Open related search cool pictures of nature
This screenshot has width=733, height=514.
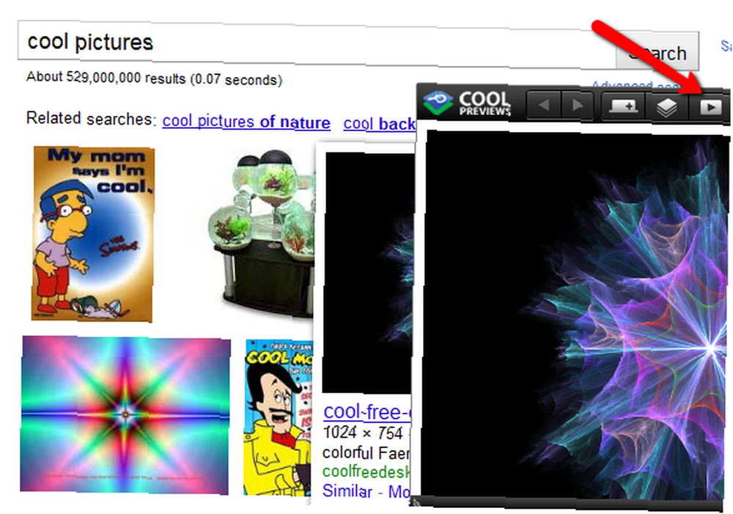click(x=246, y=122)
